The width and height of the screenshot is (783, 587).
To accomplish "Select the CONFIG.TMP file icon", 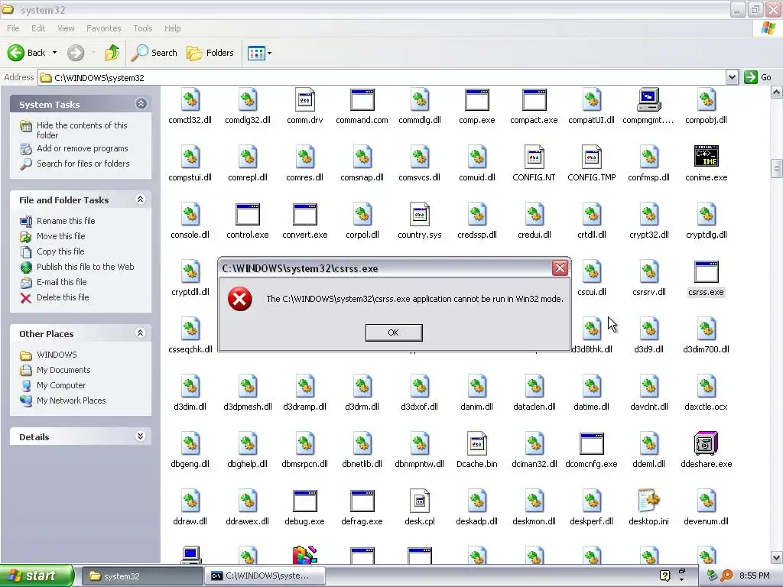I will pyautogui.click(x=591, y=157).
